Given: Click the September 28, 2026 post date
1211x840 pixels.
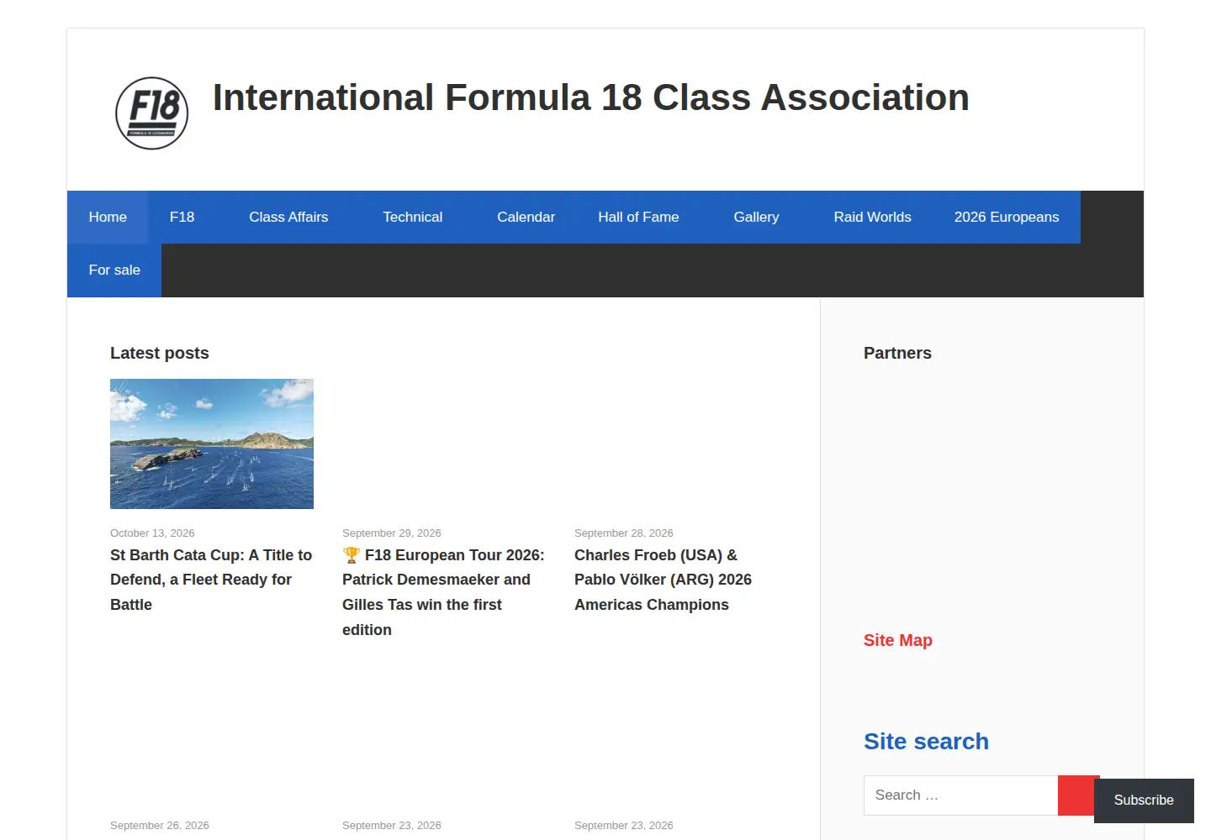Looking at the screenshot, I should [624, 533].
